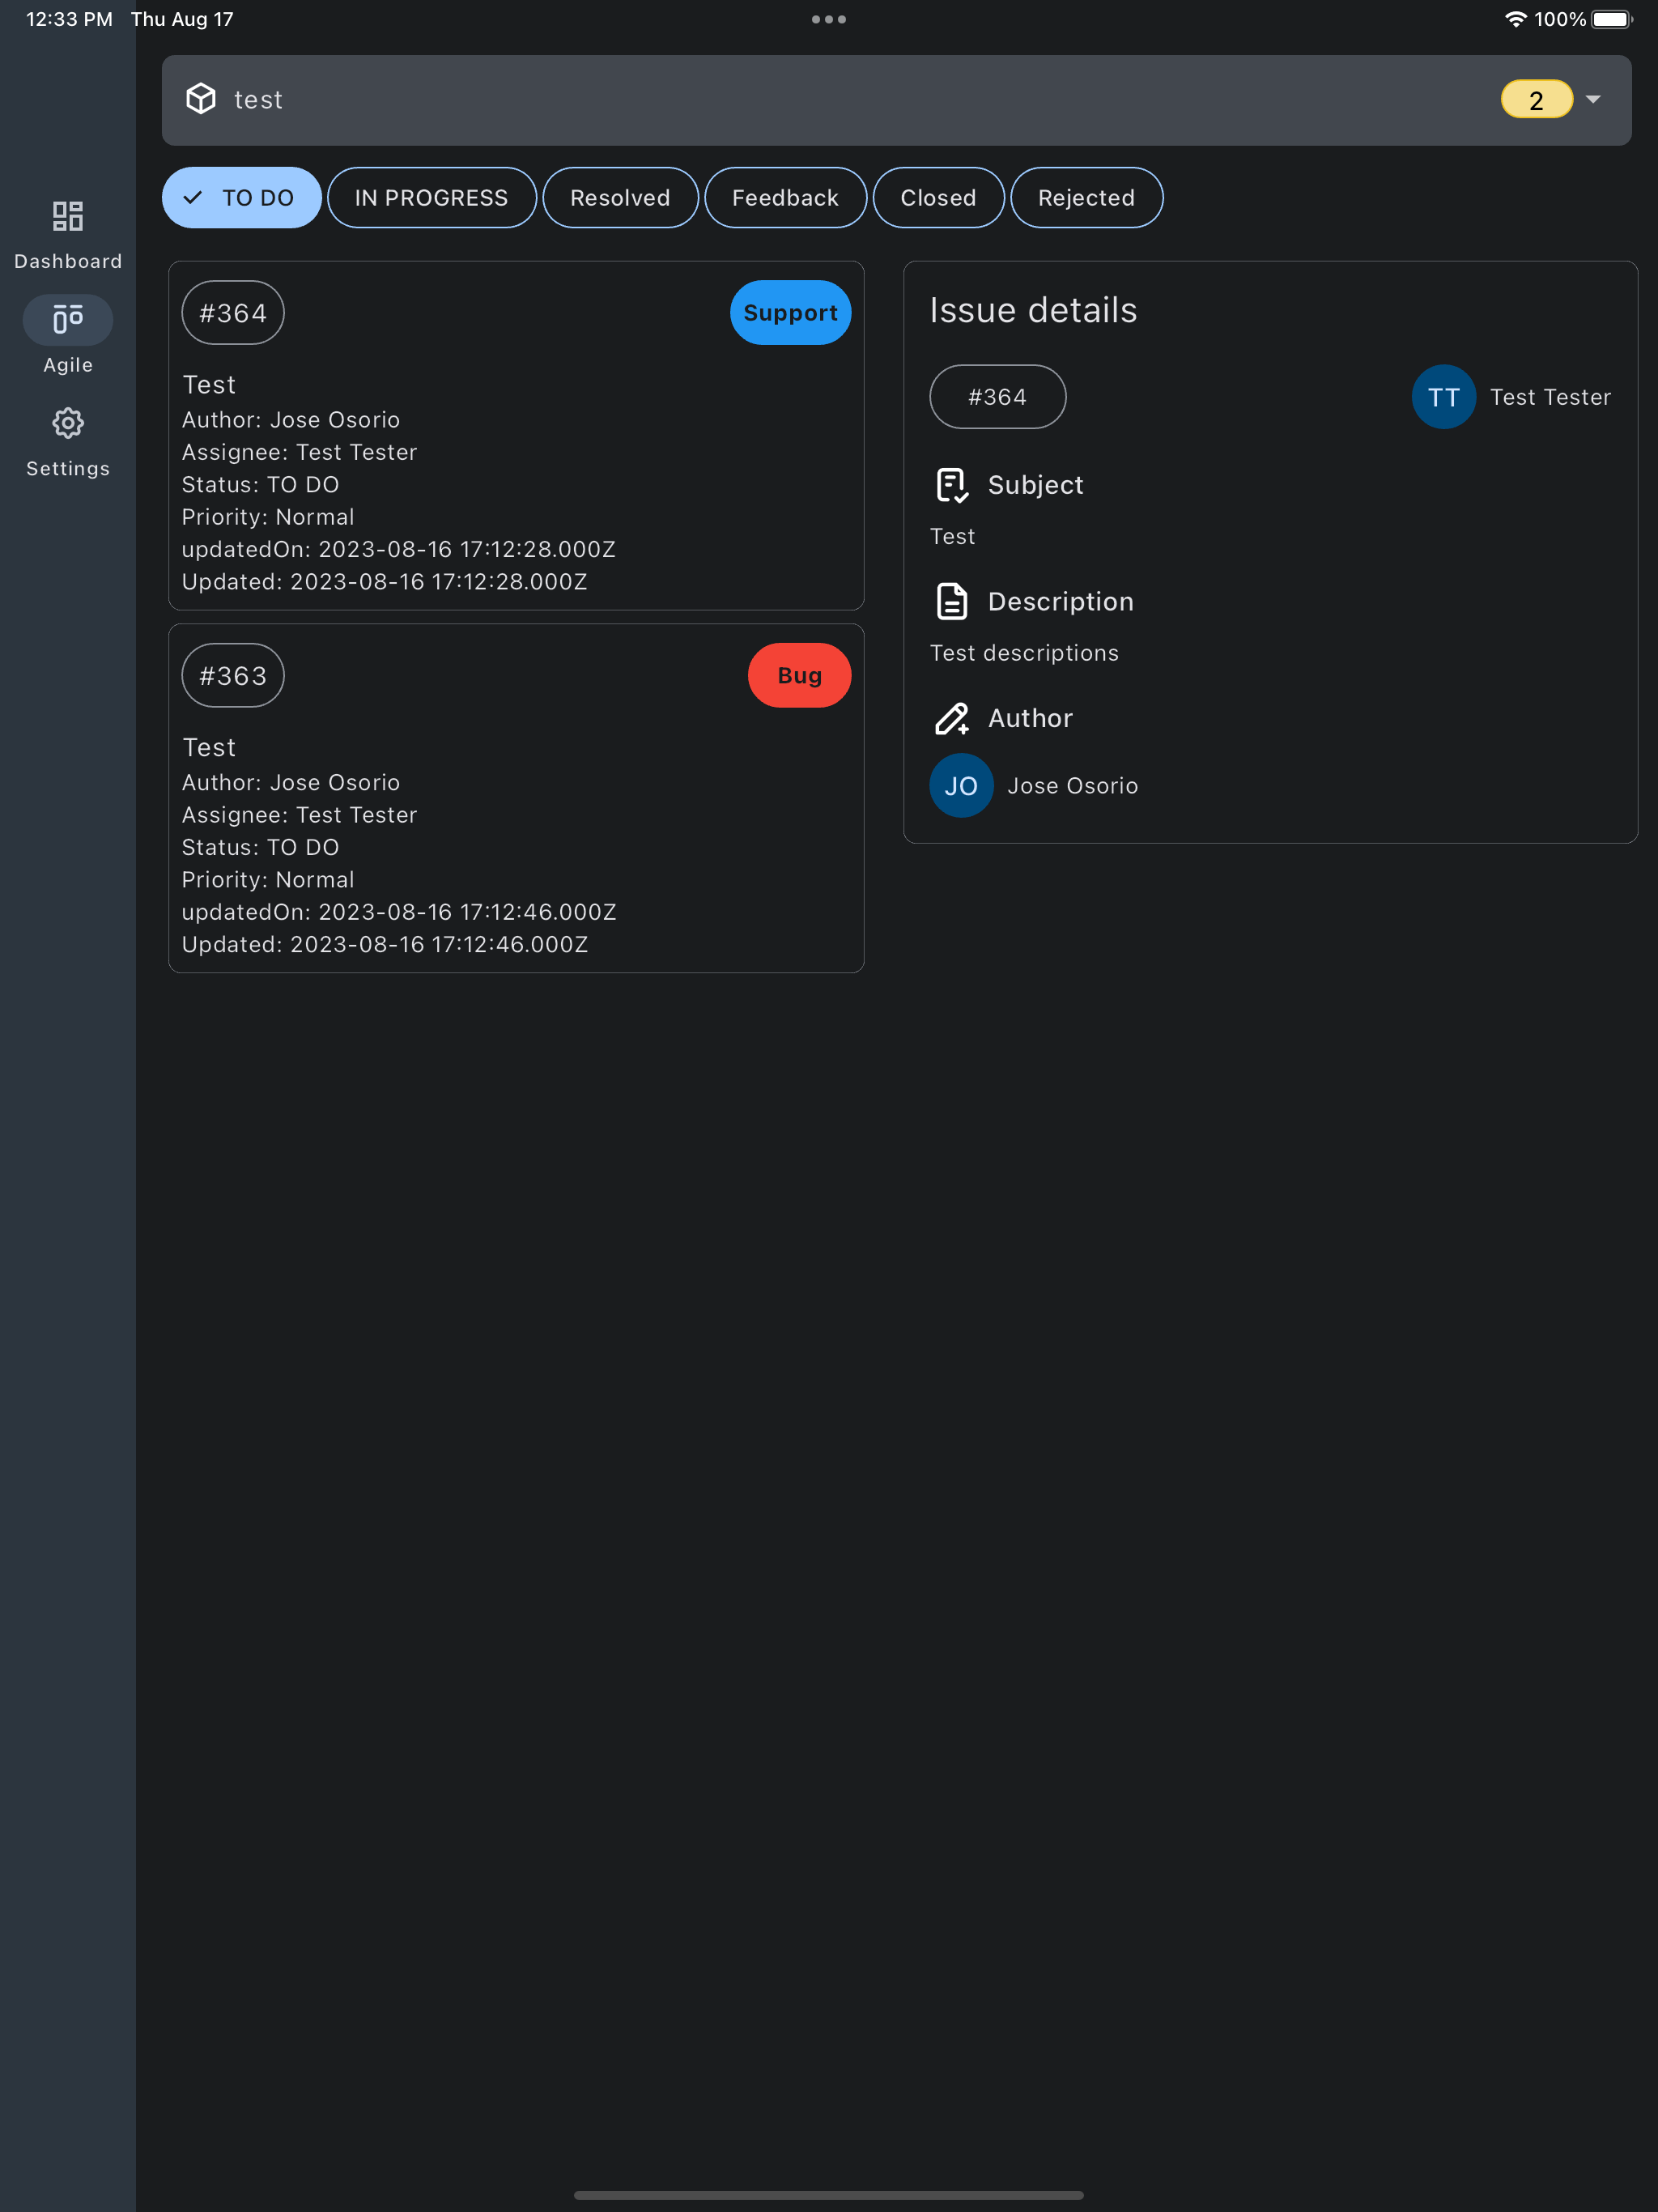Click the Author pencil icon

[951, 718]
